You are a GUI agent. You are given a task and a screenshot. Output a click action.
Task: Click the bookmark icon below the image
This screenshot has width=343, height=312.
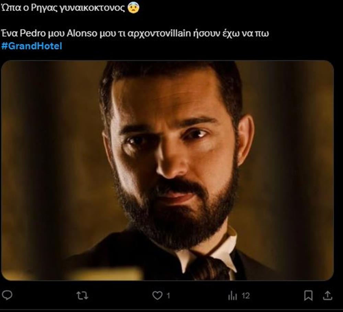309,294
